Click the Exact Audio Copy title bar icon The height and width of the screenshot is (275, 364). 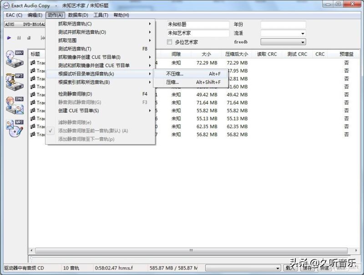(6, 5)
